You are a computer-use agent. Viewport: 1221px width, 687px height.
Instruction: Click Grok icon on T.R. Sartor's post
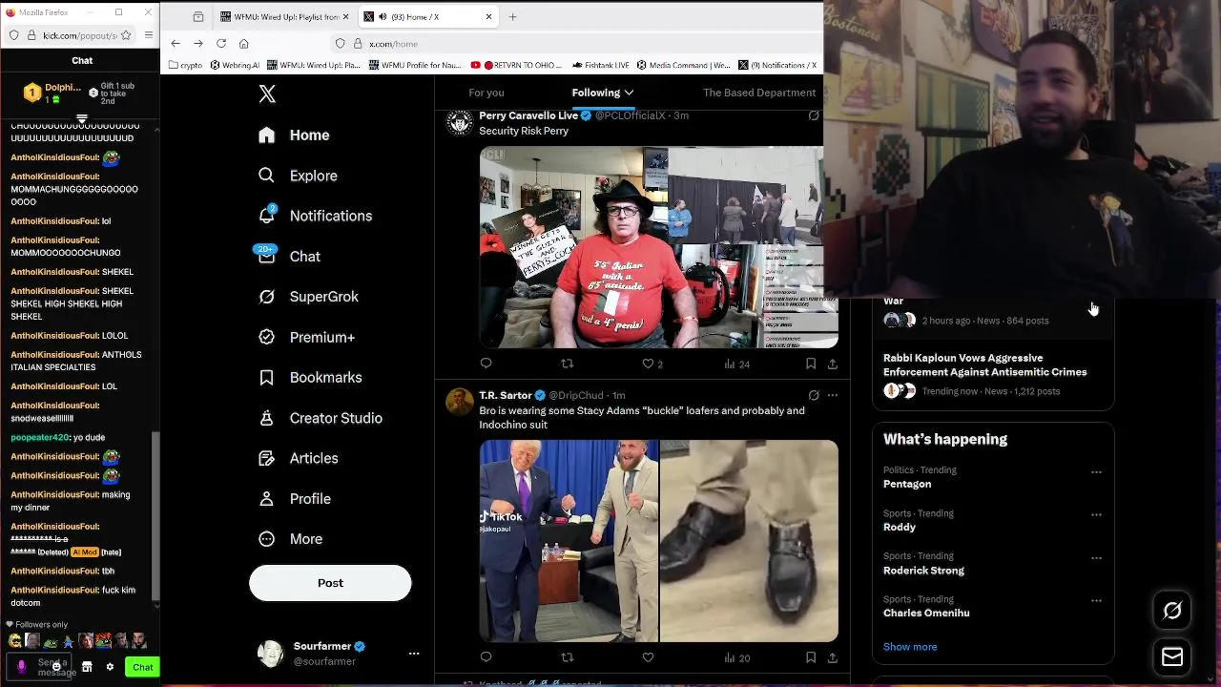point(814,395)
